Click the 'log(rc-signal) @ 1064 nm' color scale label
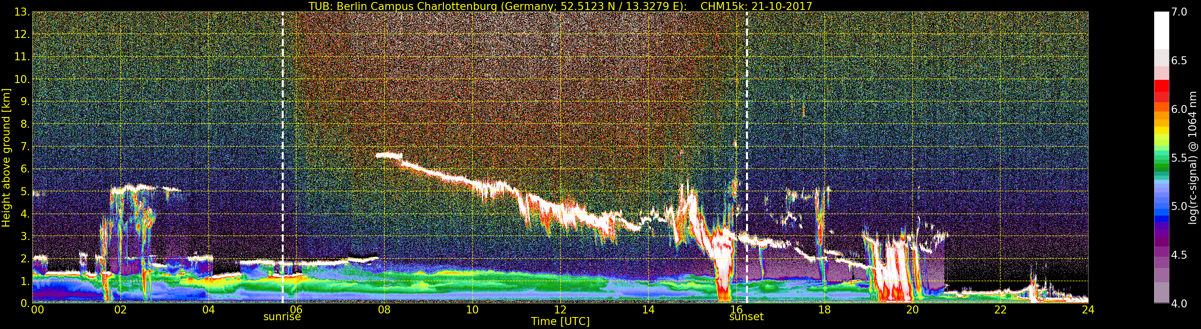Viewport: 1201px width, 329px height. click(x=1193, y=158)
